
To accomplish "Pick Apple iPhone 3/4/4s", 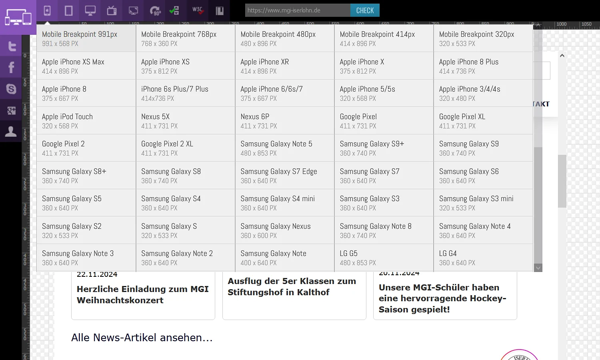I will (483, 93).
